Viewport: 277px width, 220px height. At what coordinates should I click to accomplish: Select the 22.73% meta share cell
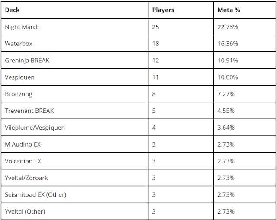click(245, 27)
